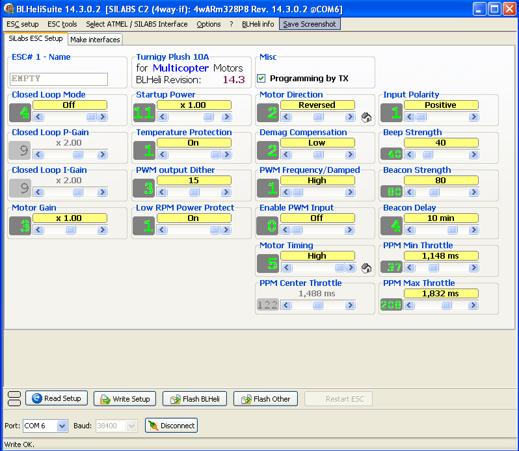
Task: Click the 1,148 ms PPM Min Throttle value
Action: pos(441,255)
